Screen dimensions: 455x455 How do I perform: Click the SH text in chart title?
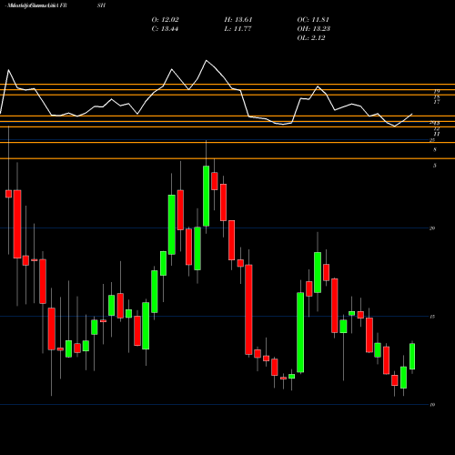click(x=101, y=5)
